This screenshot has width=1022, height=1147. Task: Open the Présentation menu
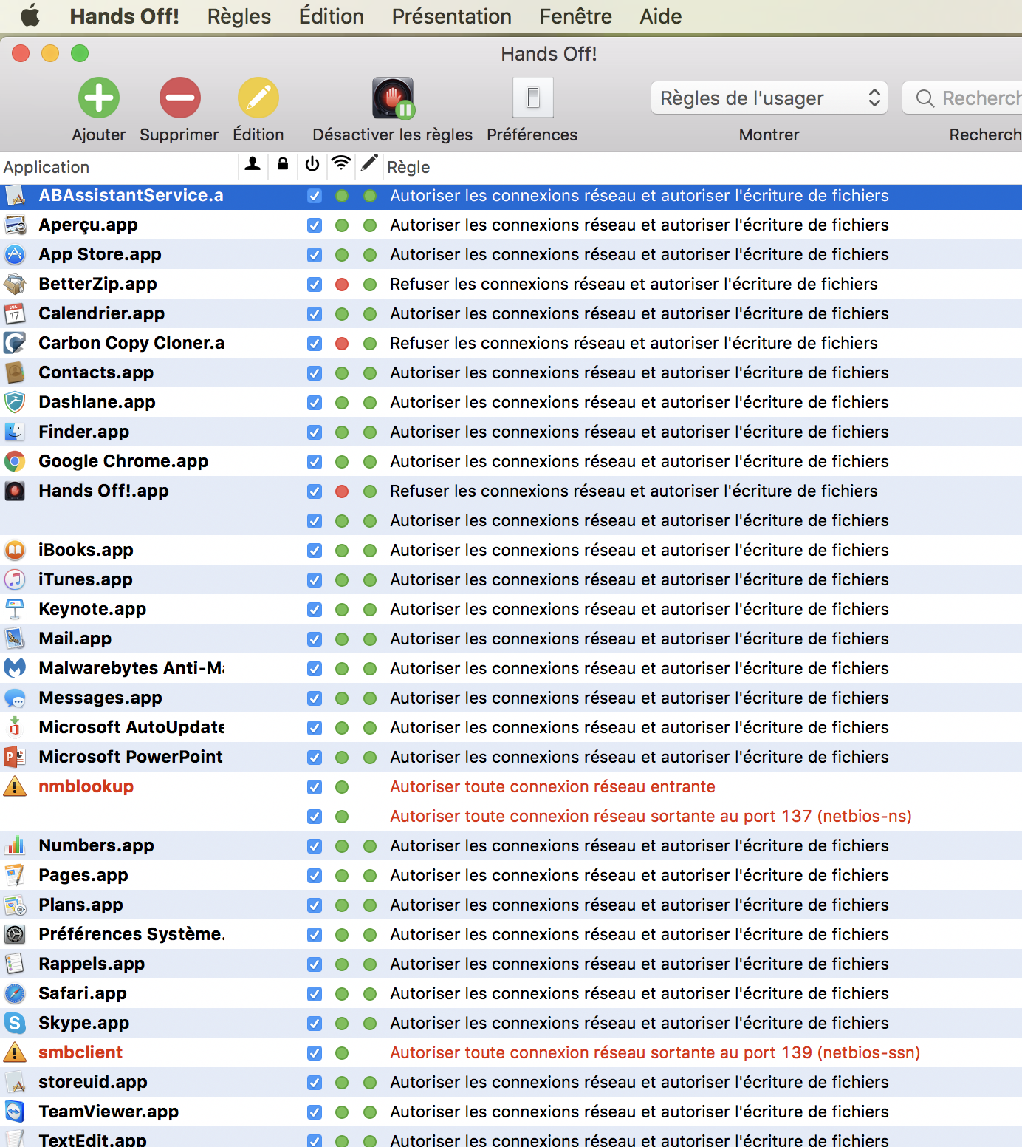[451, 16]
